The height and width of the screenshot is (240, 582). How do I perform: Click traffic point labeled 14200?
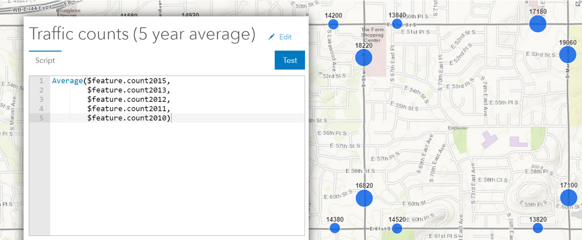333,25
